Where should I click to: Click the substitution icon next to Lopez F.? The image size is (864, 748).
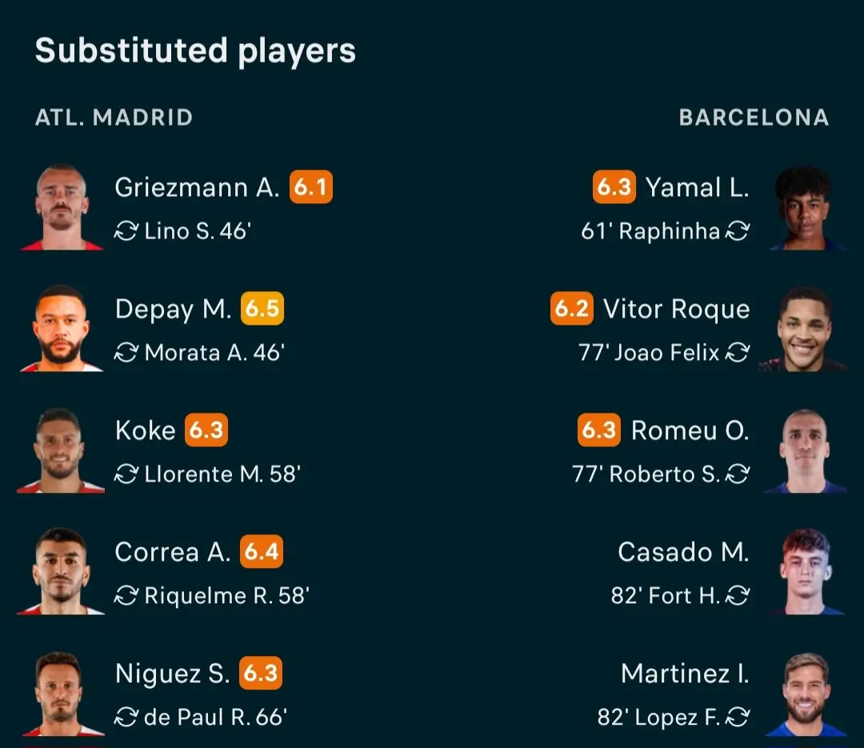(738, 718)
